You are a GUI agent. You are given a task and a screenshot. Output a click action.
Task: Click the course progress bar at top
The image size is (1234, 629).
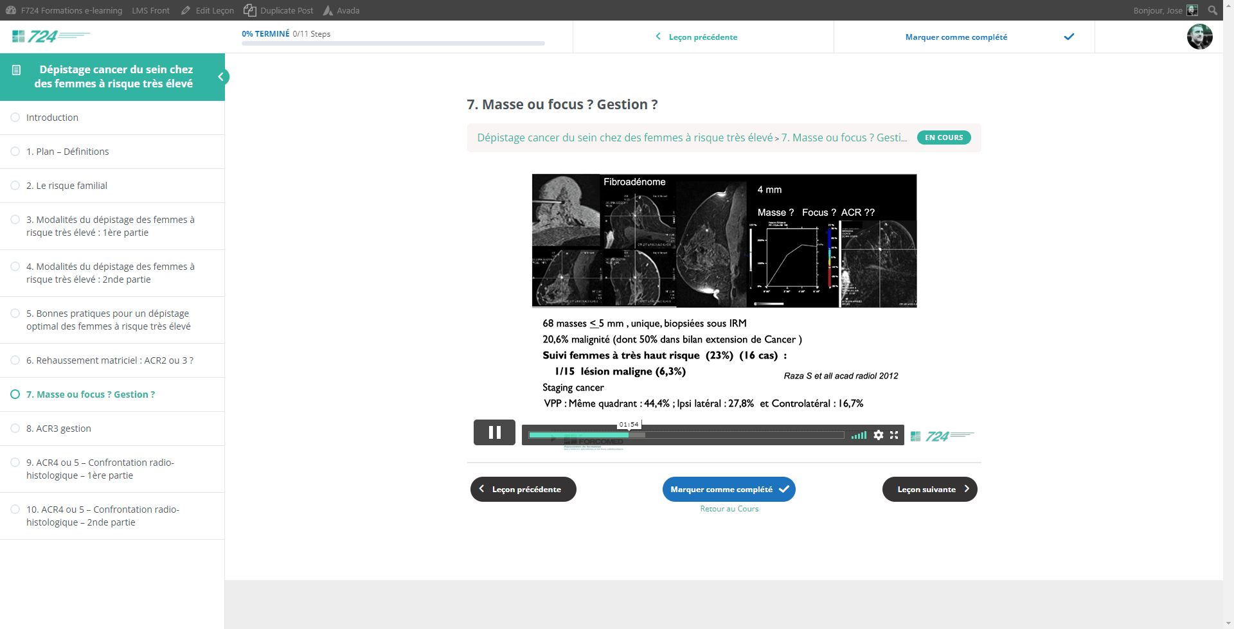(x=393, y=43)
